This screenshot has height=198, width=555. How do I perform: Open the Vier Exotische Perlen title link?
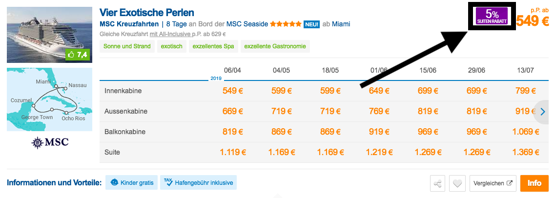click(146, 13)
